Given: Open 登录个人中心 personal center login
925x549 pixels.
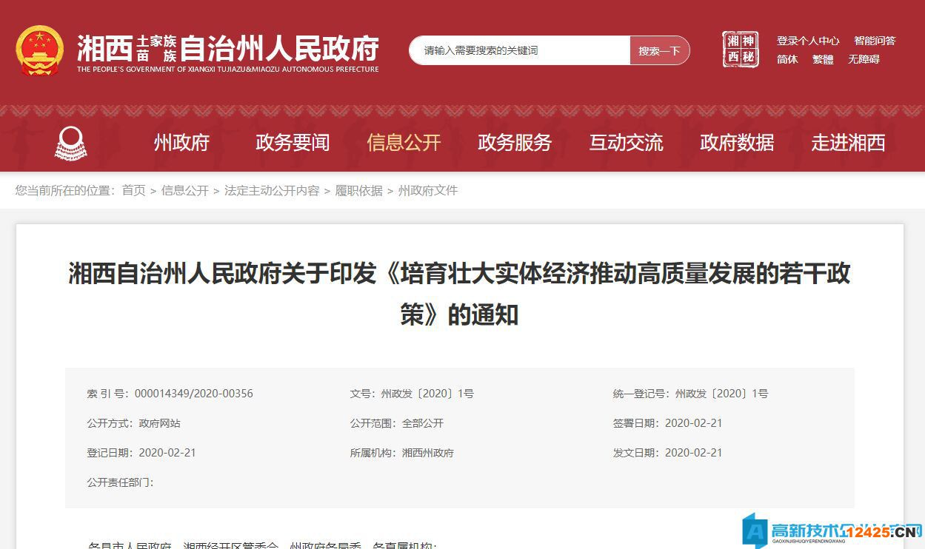Looking at the screenshot, I should pos(808,41).
